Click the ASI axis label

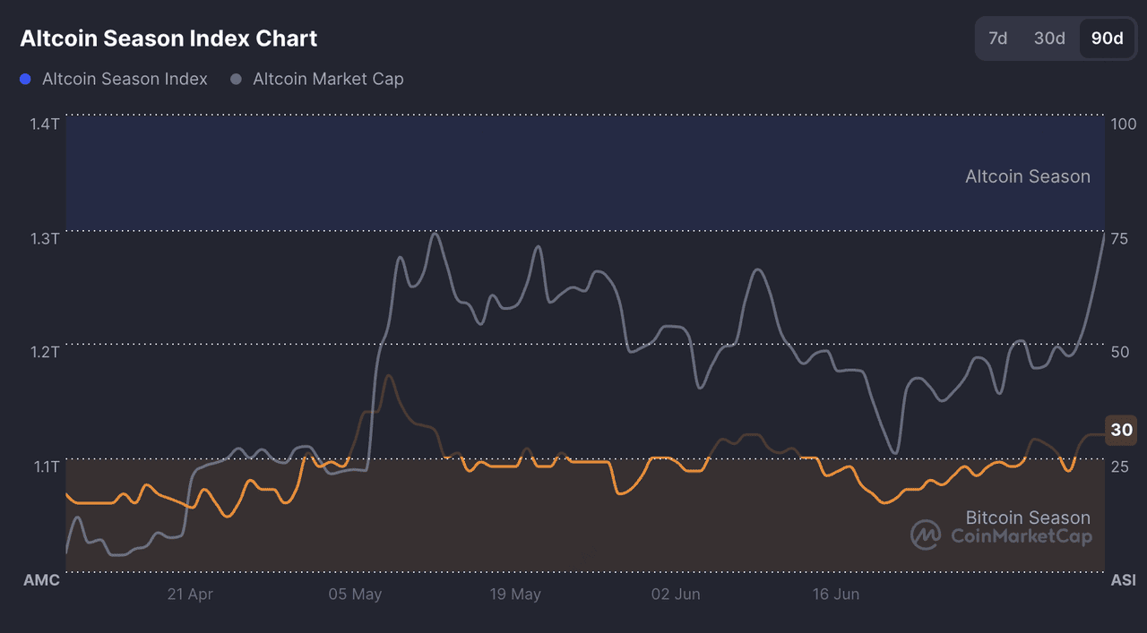tap(1124, 580)
